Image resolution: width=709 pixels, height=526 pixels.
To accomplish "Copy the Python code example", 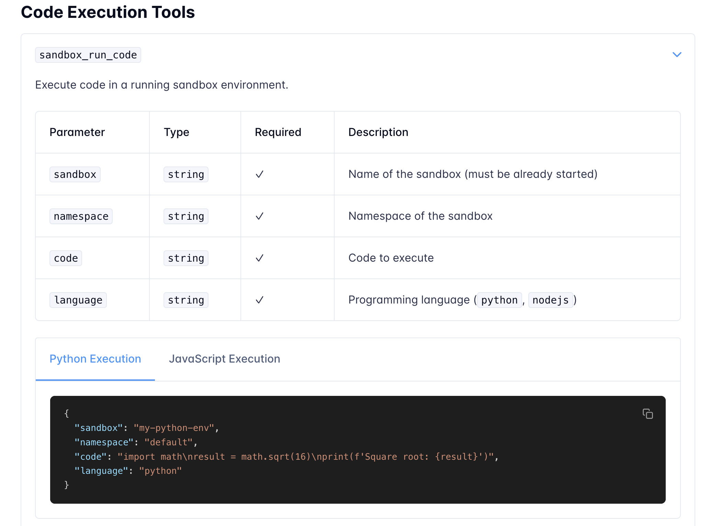I will (x=648, y=414).
